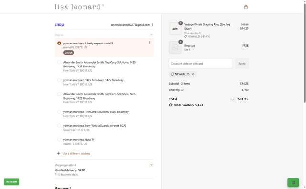Click Use a different address link
The width and height of the screenshot is (306, 189).
click(x=76, y=153)
